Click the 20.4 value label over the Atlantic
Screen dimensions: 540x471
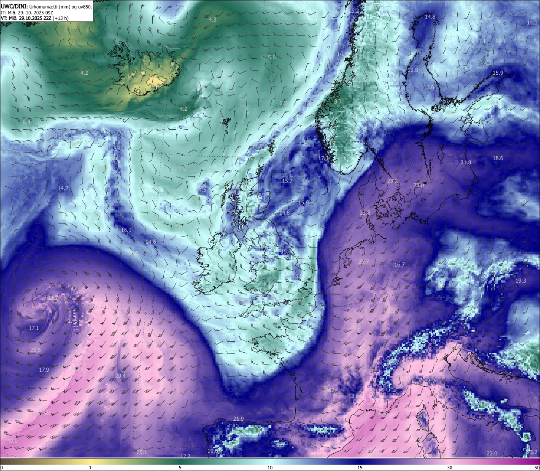click(x=120, y=376)
